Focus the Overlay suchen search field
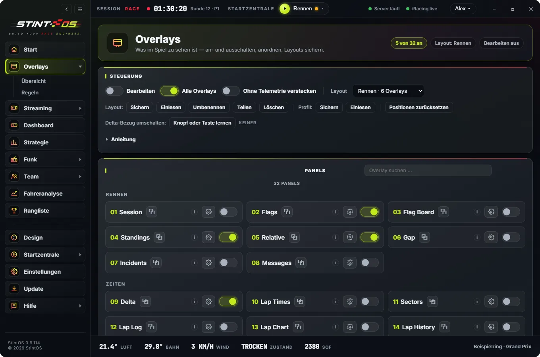 pos(428,171)
